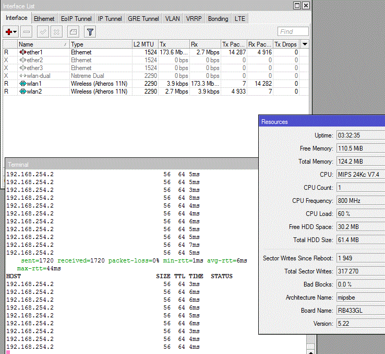Click the funnel Filter button

click(x=90, y=32)
